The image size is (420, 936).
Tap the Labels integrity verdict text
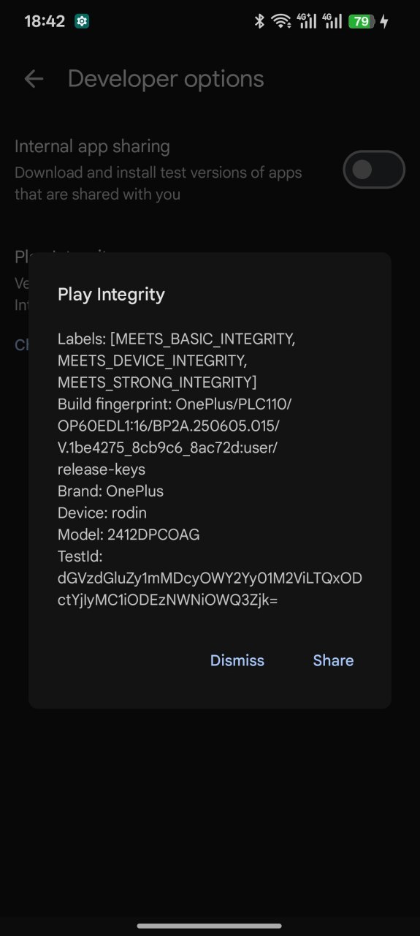click(177, 361)
